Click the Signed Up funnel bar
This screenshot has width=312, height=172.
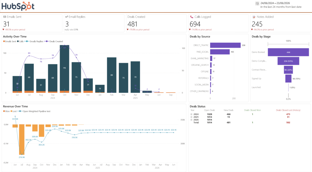288,79
